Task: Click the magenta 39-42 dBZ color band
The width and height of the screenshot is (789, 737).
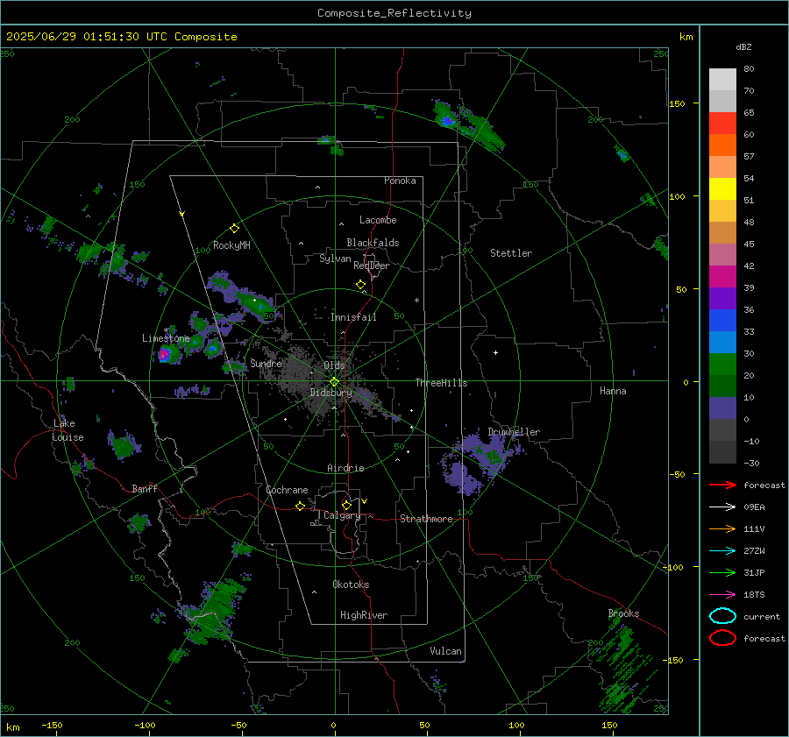Action: 722,277
